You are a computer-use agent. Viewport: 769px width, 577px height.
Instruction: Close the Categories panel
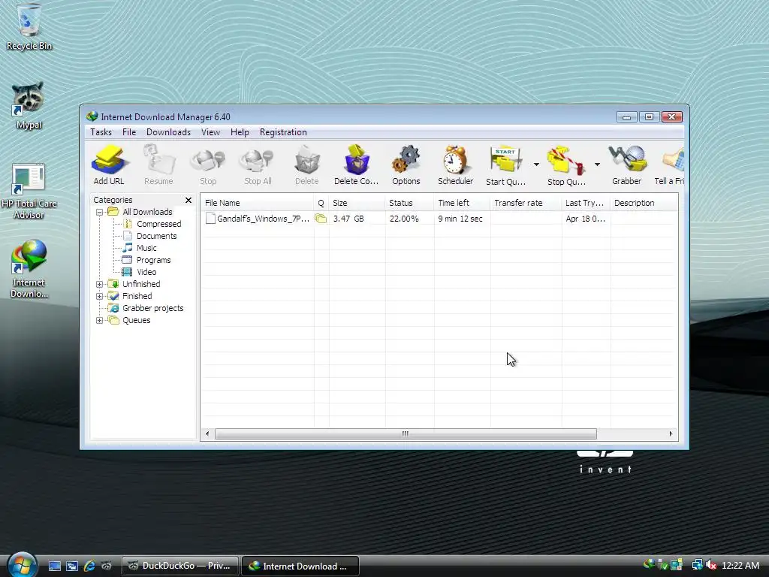(188, 200)
